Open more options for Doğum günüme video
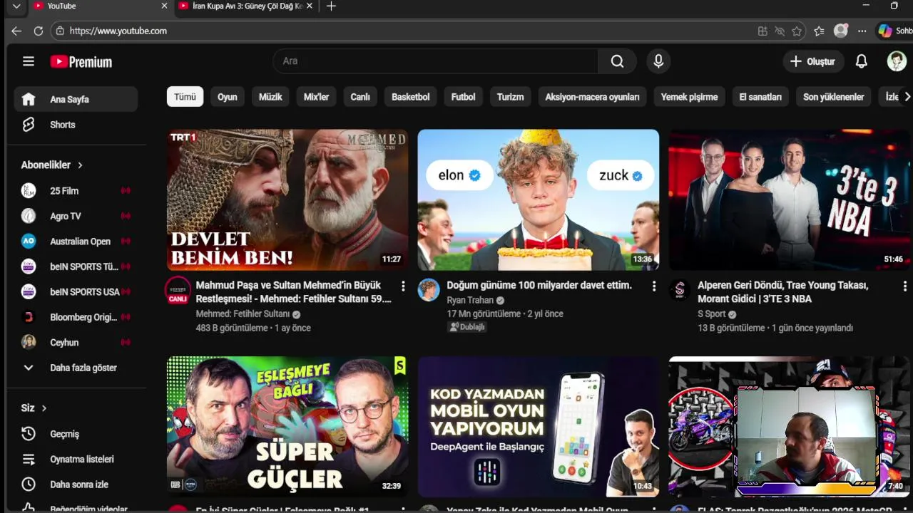 654,286
